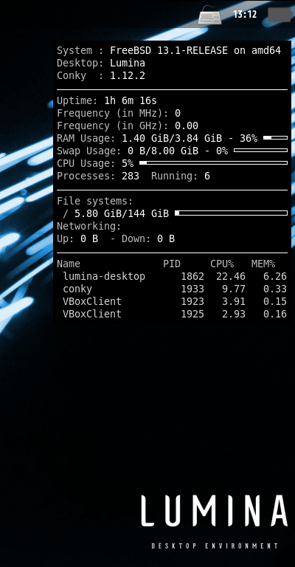Click the 'Name' column header
The width and height of the screenshot is (295, 567).
pos(69,264)
